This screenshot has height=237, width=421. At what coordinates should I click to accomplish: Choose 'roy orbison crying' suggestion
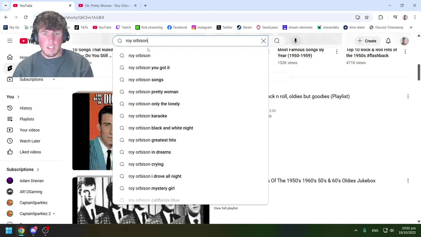(190, 164)
